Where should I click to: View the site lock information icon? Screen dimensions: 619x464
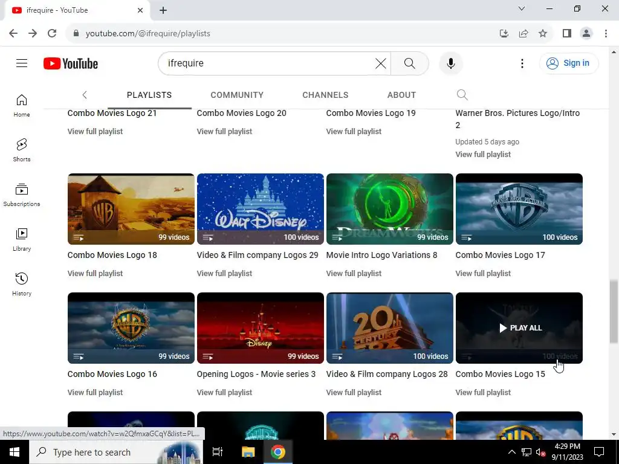pyautogui.click(x=76, y=33)
